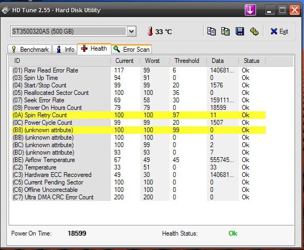Click the thermometer temperature icon
The height and width of the screenshot is (250, 304).
pos(150,31)
